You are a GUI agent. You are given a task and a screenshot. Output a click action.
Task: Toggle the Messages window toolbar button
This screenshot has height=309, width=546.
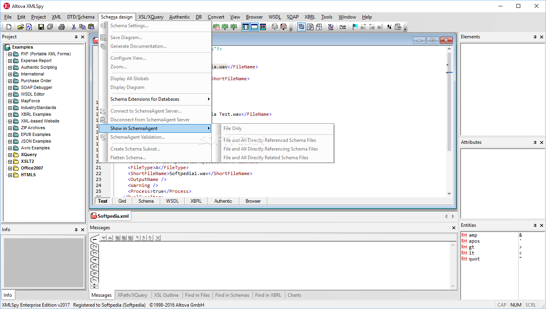(254, 27)
